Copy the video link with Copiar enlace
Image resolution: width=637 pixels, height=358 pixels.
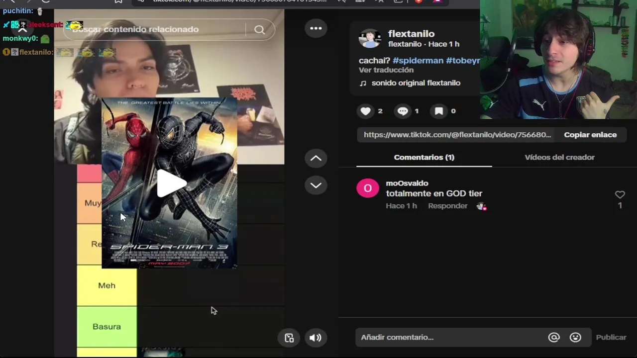[x=590, y=135]
